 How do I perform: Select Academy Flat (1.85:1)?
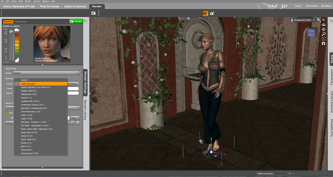[41, 101]
